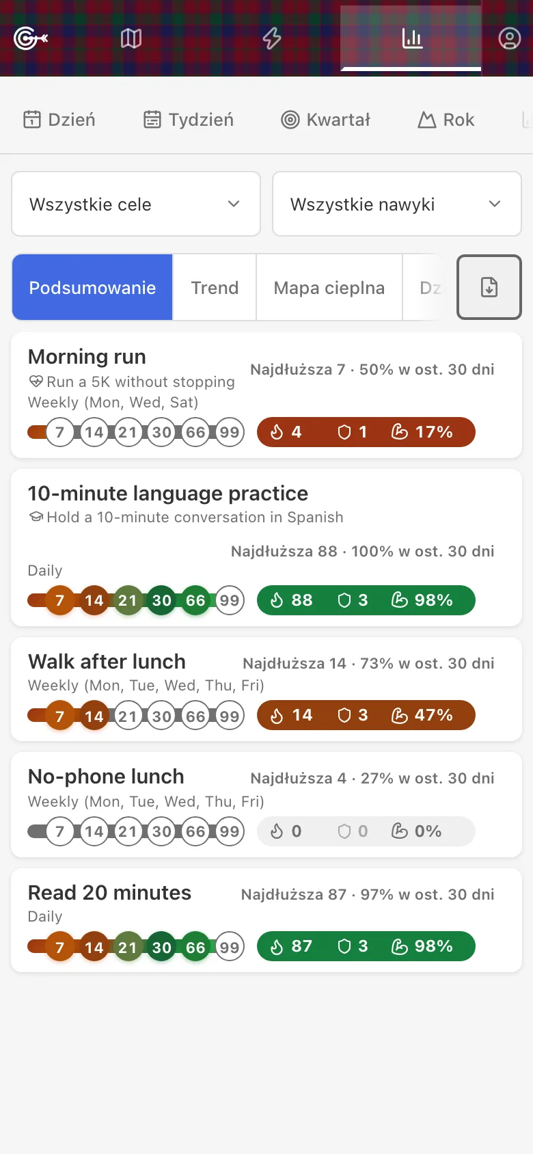
Task: Switch to the Tydzień period tab
Action: coord(189,120)
